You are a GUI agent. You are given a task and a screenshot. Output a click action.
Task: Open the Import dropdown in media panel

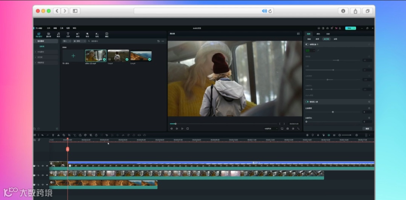point(67,41)
